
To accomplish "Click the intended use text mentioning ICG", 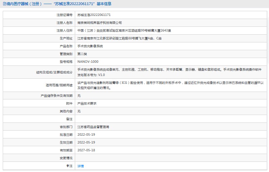I will (170, 85).
